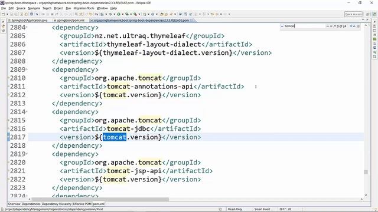Screen dimensions: 378x212
Task: Collapse dependency block at line 2814
Action: click(x=27, y=112)
